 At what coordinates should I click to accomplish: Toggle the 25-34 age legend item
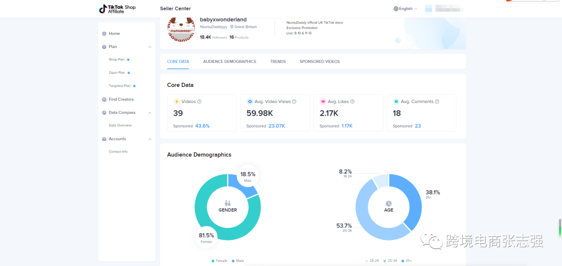(x=390, y=261)
